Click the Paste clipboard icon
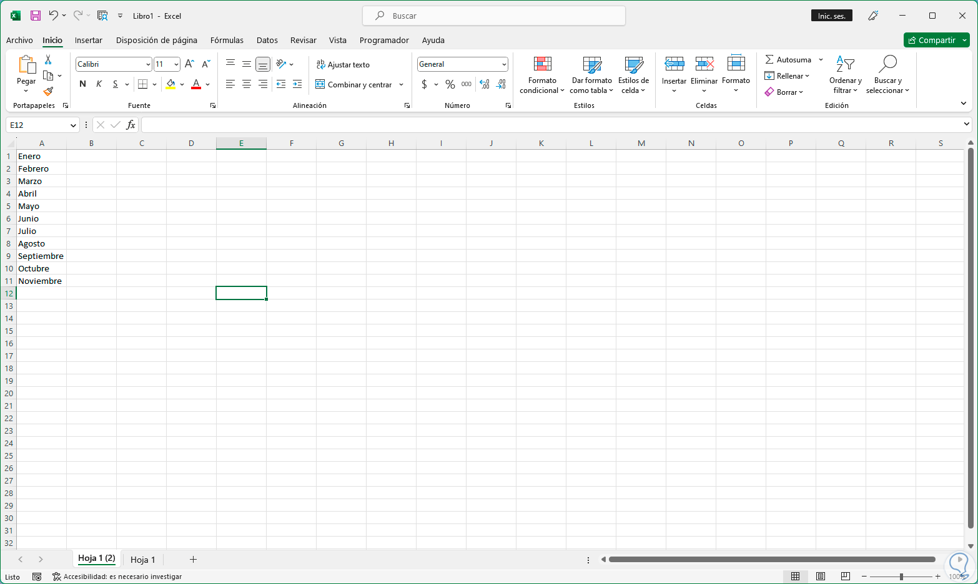 pyautogui.click(x=26, y=64)
